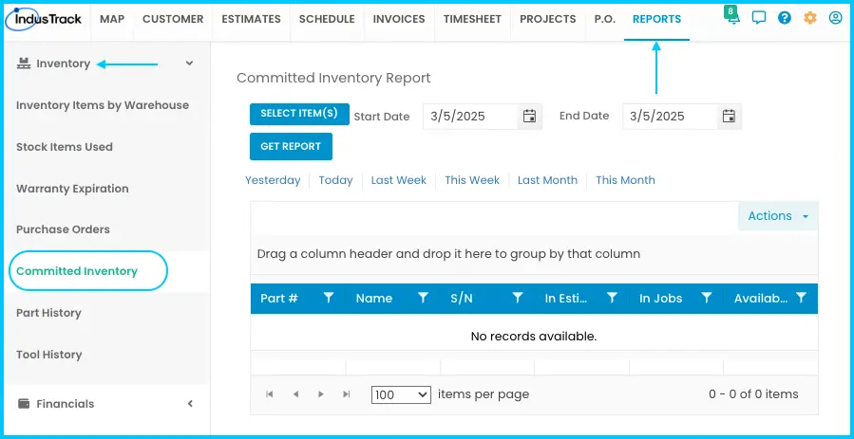Select the Last Month date range
854x439 pixels.
(x=547, y=180)
